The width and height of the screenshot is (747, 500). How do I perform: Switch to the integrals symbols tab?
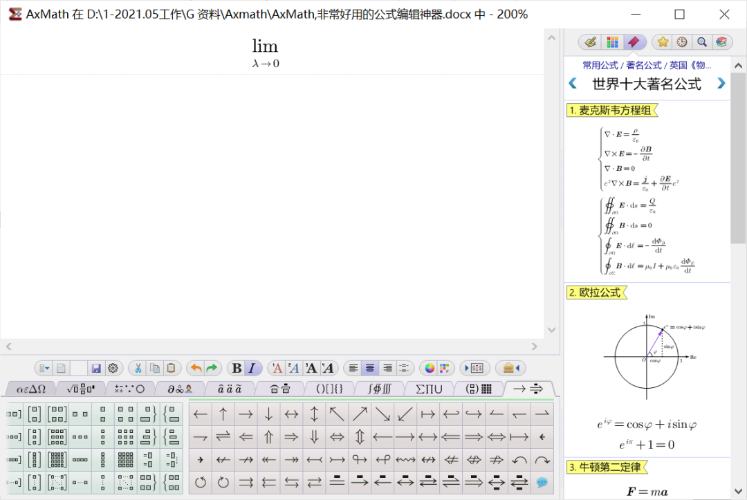click(x=379, y=388)
